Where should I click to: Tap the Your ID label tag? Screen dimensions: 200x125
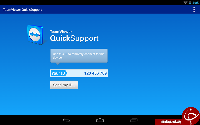click(59, 73)
